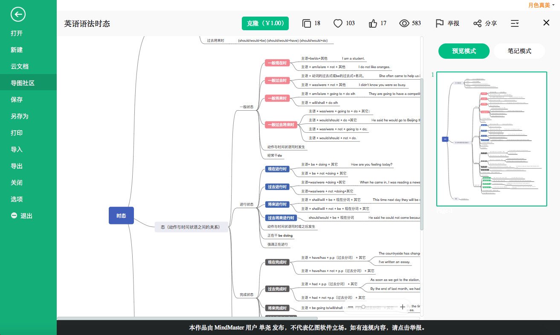Adjust the zoom slider handle
Image resolution: width=560 pixels, height=335 pixels.
point(363,307)
